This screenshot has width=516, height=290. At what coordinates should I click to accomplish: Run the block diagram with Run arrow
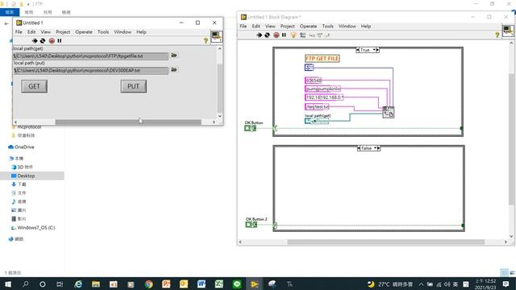(x=259, y=35)
